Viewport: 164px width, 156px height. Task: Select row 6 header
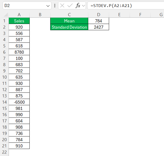click(x=4, y=52)
